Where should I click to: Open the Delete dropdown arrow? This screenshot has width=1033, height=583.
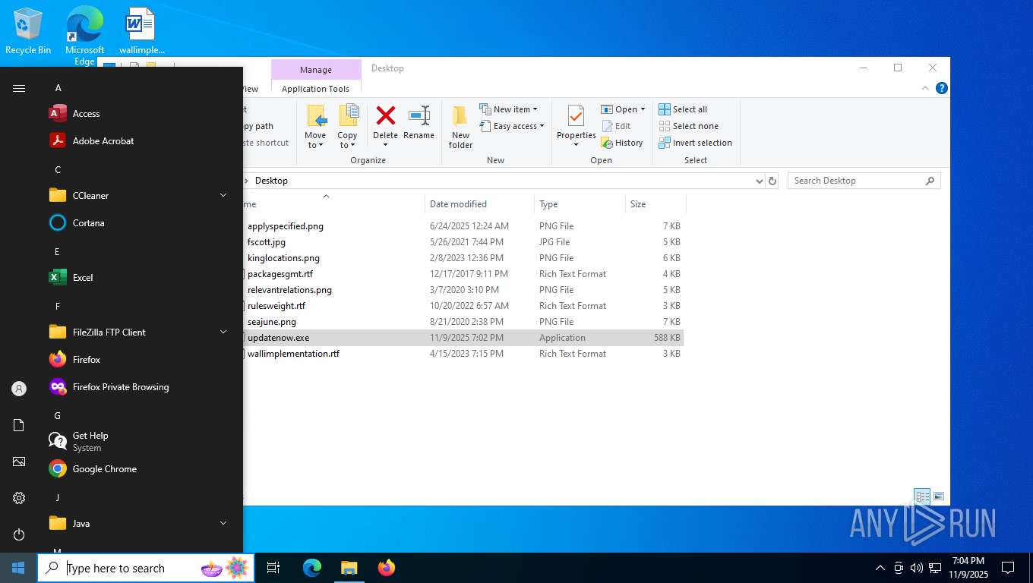pos(385,145)
